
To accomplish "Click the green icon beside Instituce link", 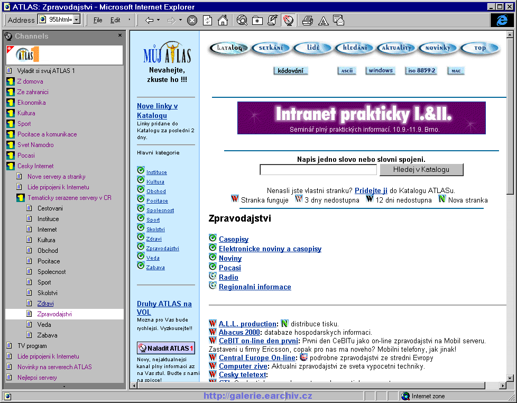I will [x=141, y=170].
